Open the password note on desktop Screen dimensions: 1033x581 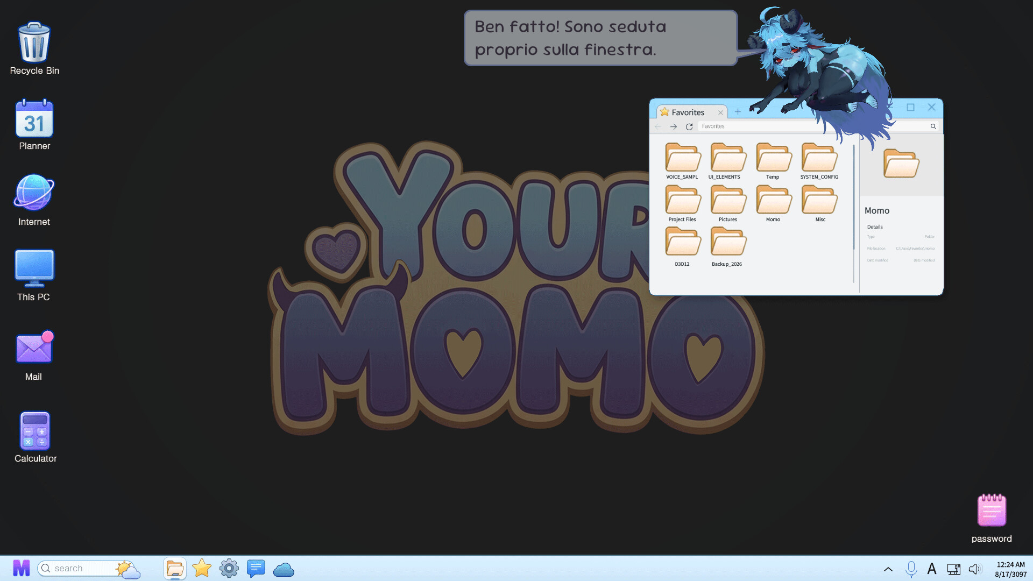point(992,519)
